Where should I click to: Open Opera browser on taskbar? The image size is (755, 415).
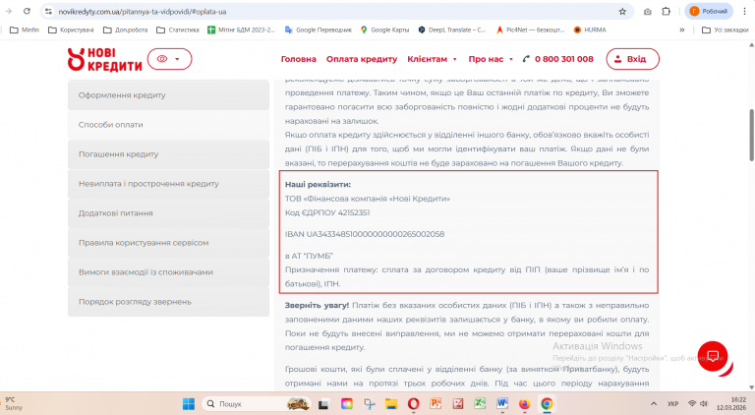click(x=413, y=404)
